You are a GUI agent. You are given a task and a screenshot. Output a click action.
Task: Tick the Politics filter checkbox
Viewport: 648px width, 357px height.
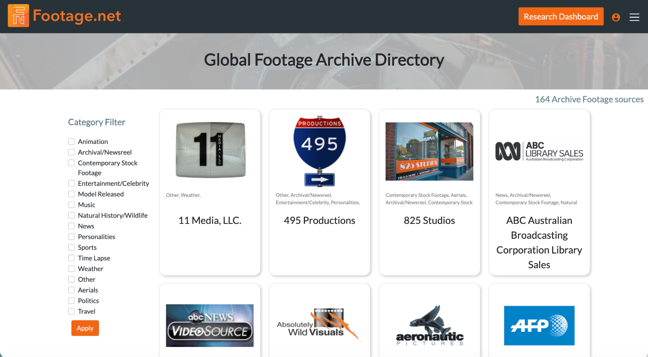71,301
